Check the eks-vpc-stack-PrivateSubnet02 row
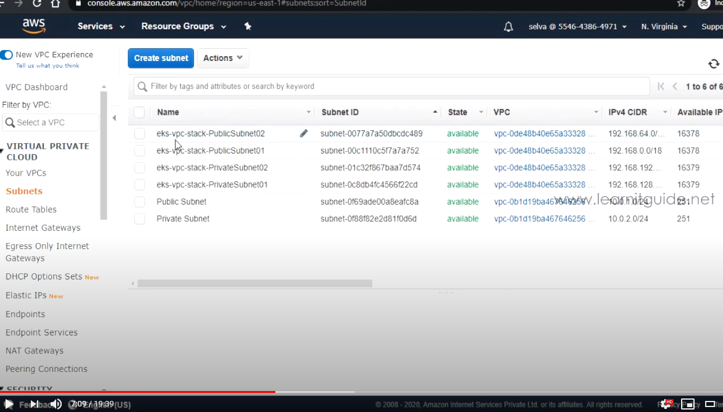Screen dimensions: 723x412 tap(140, 168)
